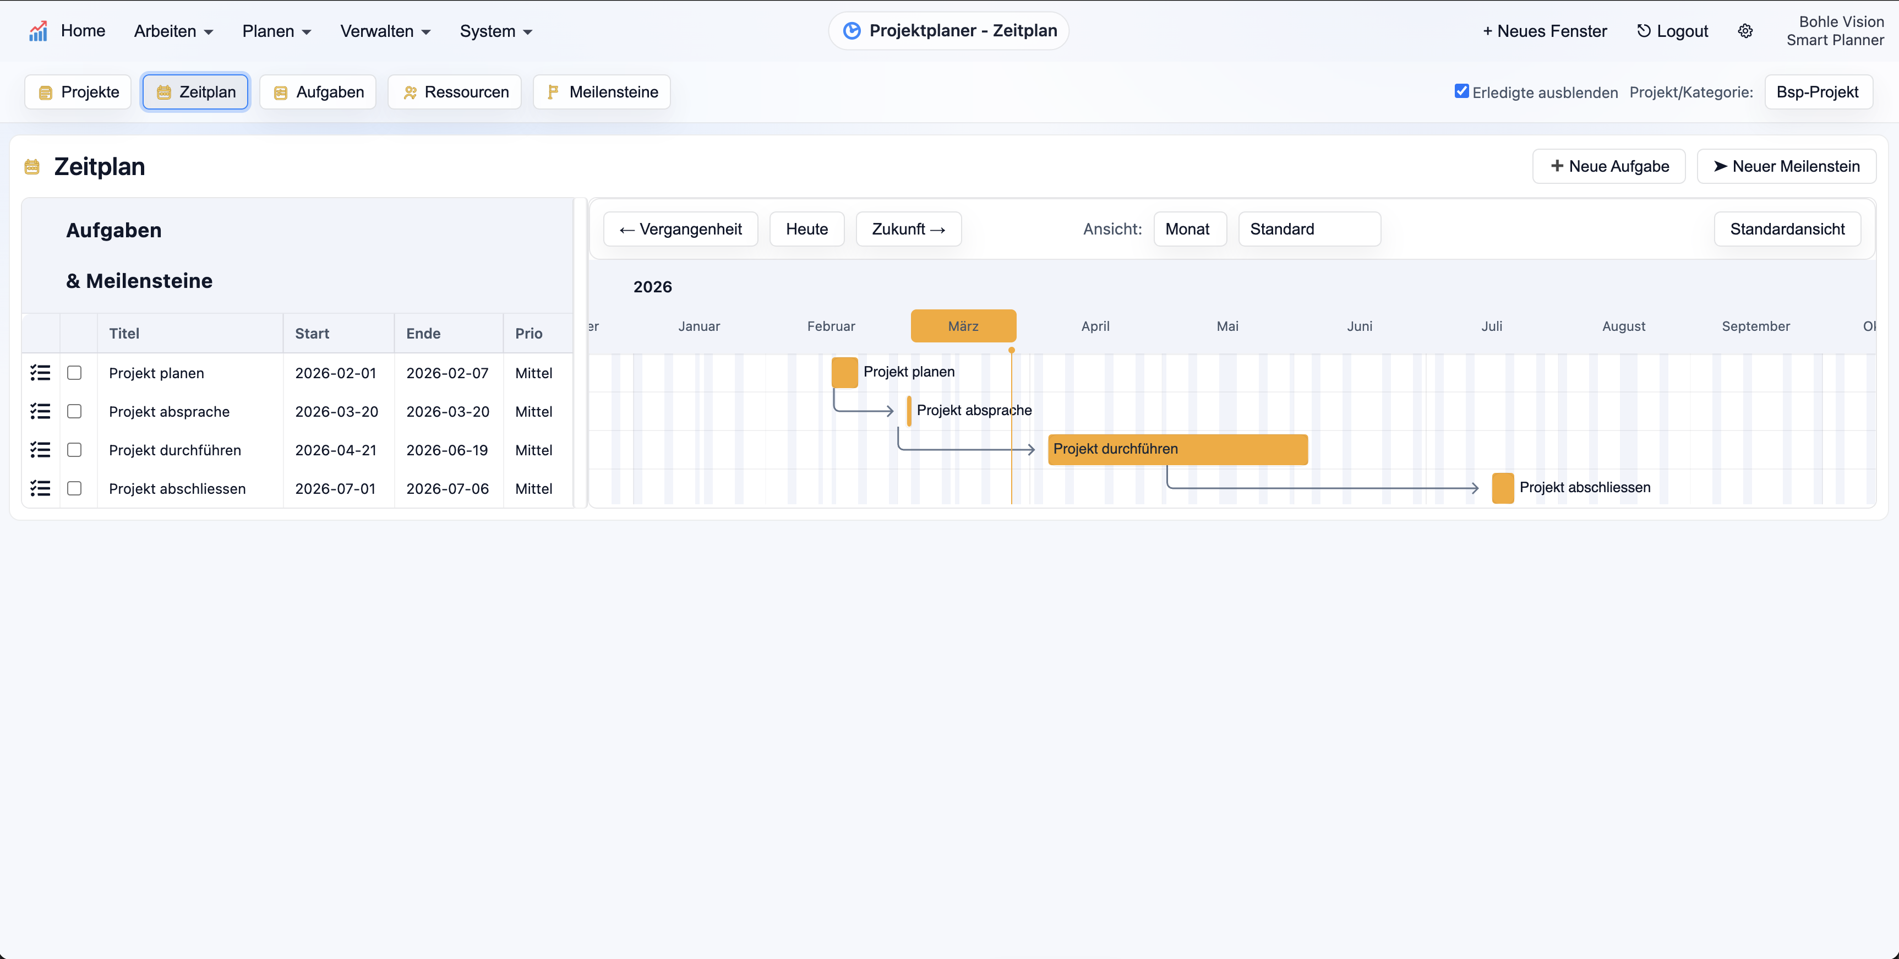
Task: Select the Projekte tab icon
Action: [x=46, y=91]
